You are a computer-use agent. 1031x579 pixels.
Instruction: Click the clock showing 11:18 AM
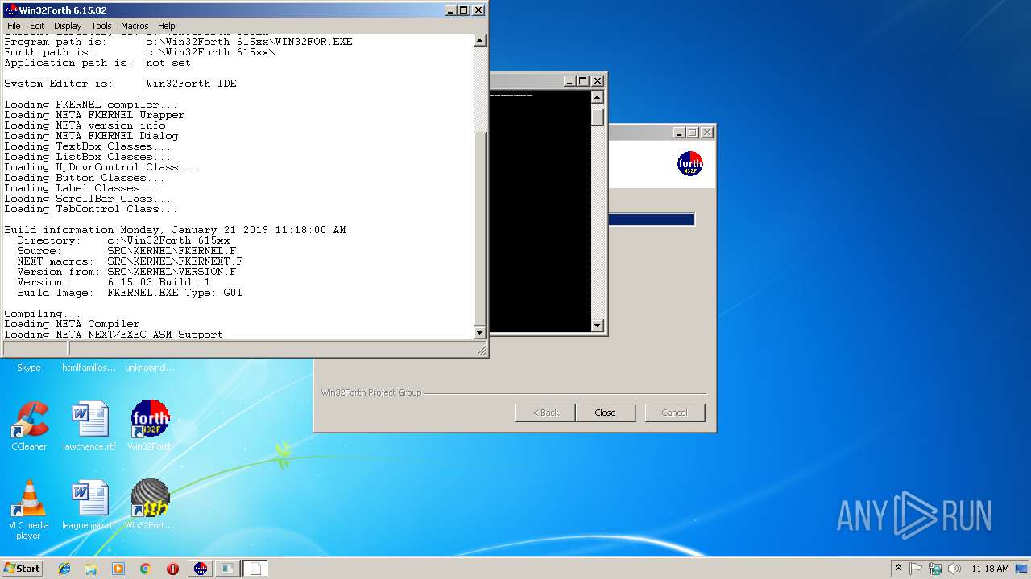pyautogui.click(x=990, y=569)
